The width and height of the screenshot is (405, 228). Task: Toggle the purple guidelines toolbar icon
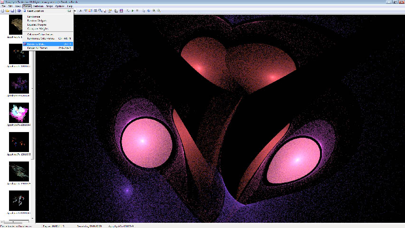click(x=121, y=11)
